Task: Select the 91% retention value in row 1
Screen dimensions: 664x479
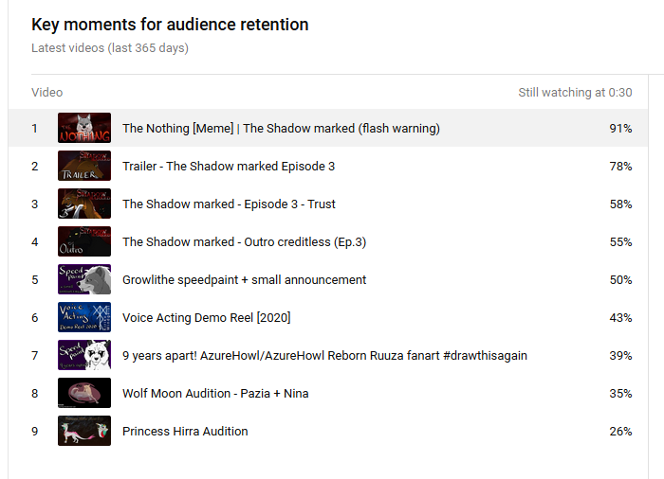Action: click(620, 129)
